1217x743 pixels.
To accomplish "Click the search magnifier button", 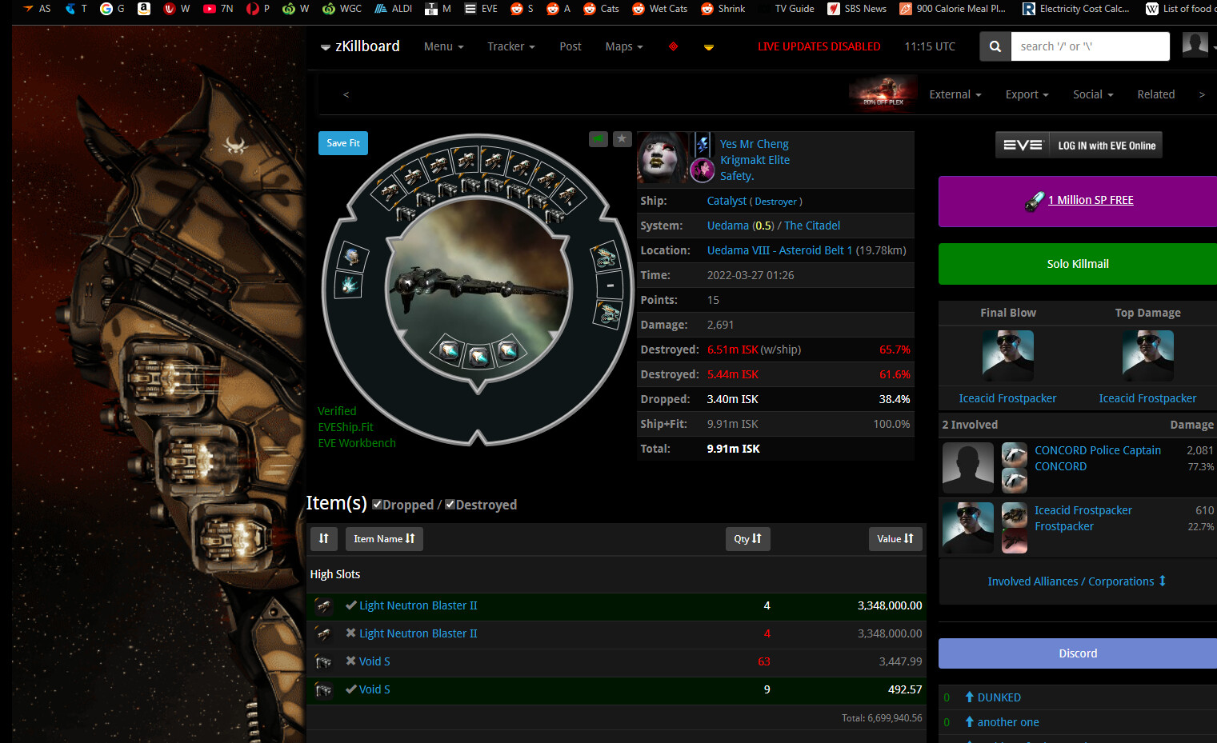I will tap(995, 46).
